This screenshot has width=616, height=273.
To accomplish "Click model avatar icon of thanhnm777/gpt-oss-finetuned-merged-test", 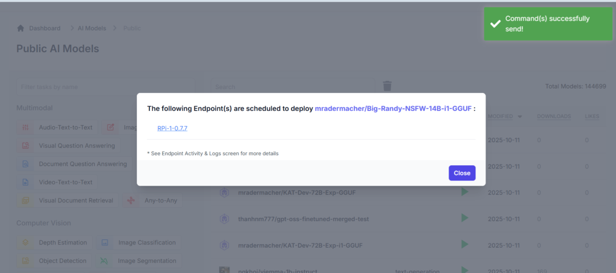I will point(224,219).
